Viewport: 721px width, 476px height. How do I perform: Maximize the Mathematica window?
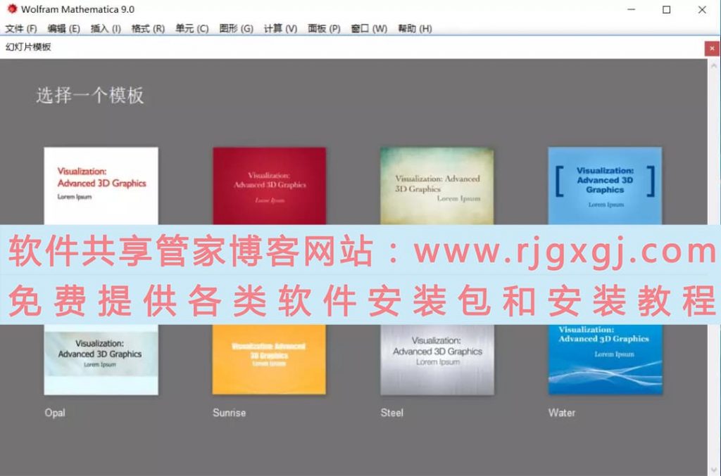666,9
